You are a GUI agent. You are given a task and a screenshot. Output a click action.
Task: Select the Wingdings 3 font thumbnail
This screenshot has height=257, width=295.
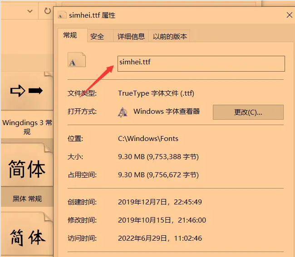[27, 91]
